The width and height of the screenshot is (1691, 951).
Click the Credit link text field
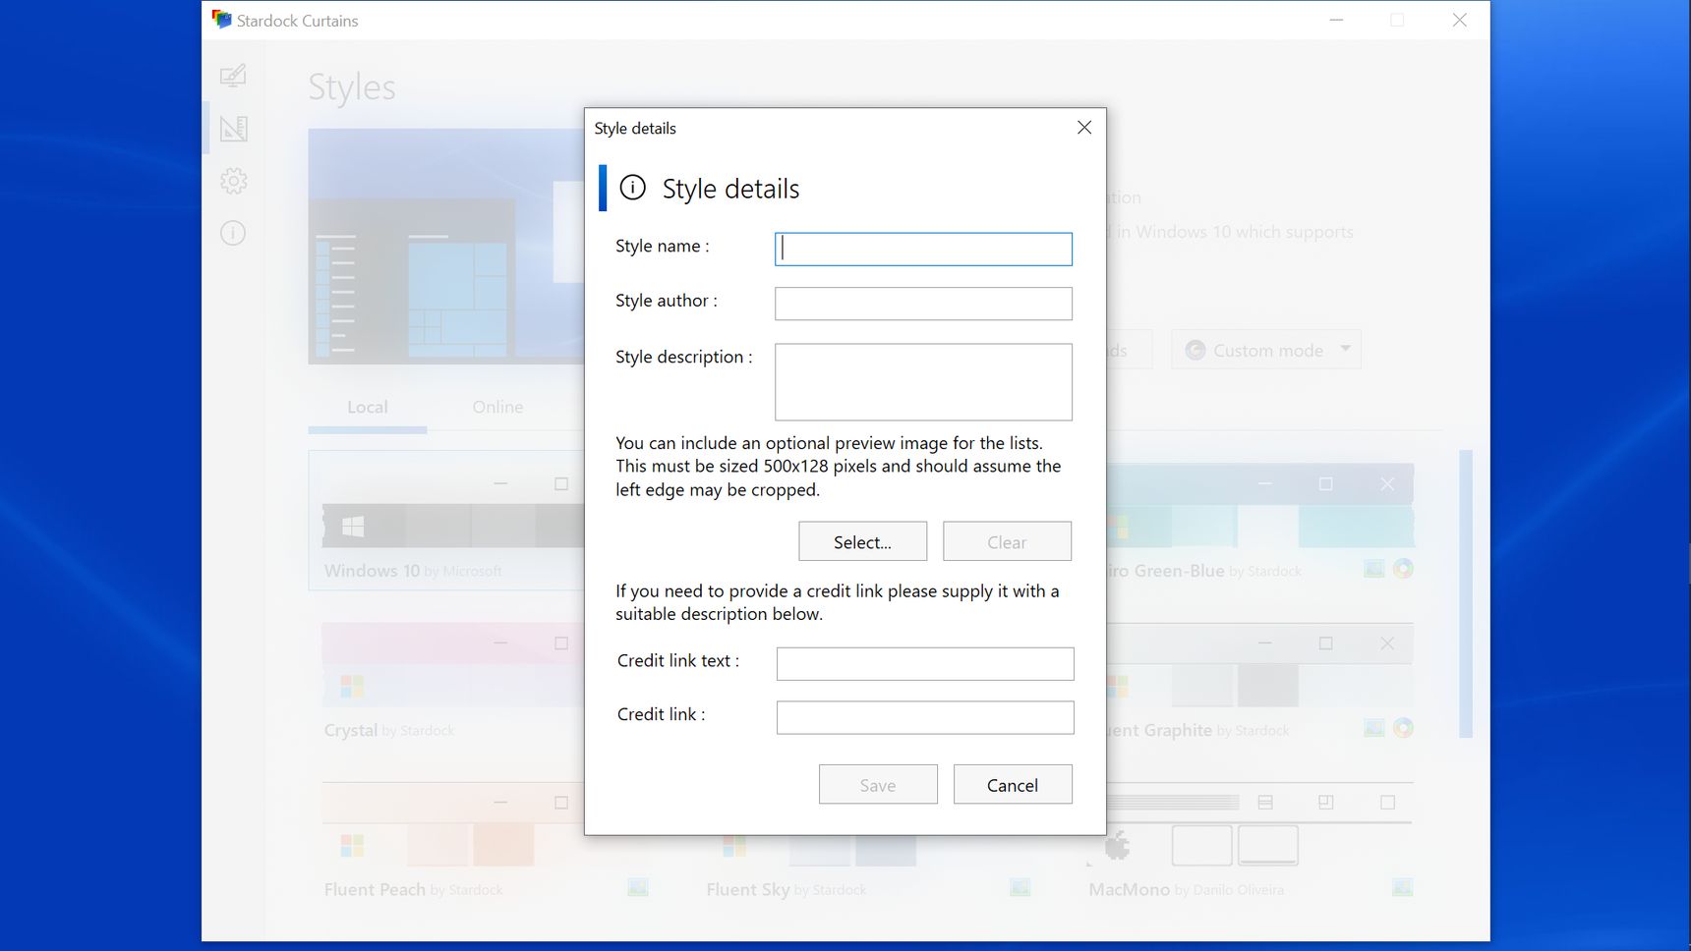(925, 663)
